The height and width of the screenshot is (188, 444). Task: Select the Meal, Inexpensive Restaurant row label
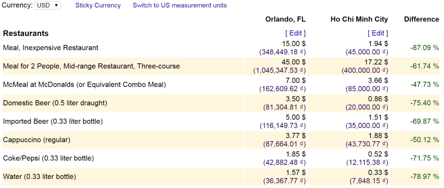pyautogui.click(x=51, y=48)
